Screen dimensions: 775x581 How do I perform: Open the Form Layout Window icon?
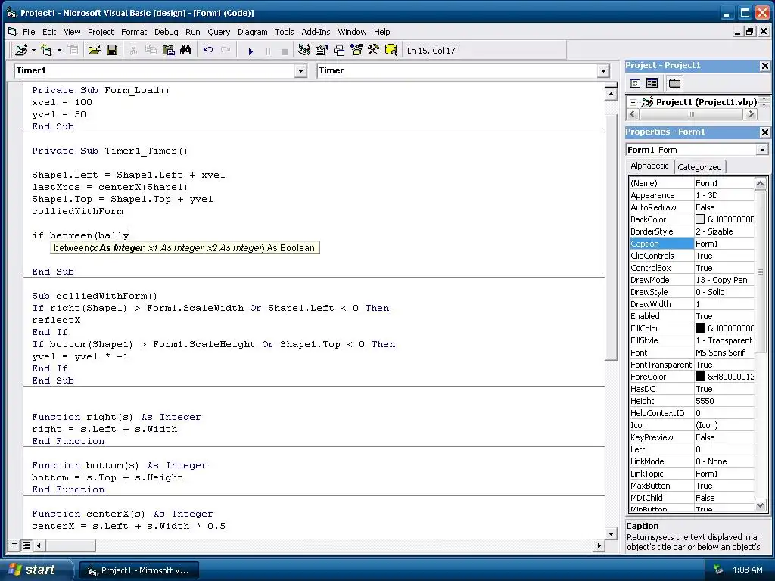(x=339, y=50)
